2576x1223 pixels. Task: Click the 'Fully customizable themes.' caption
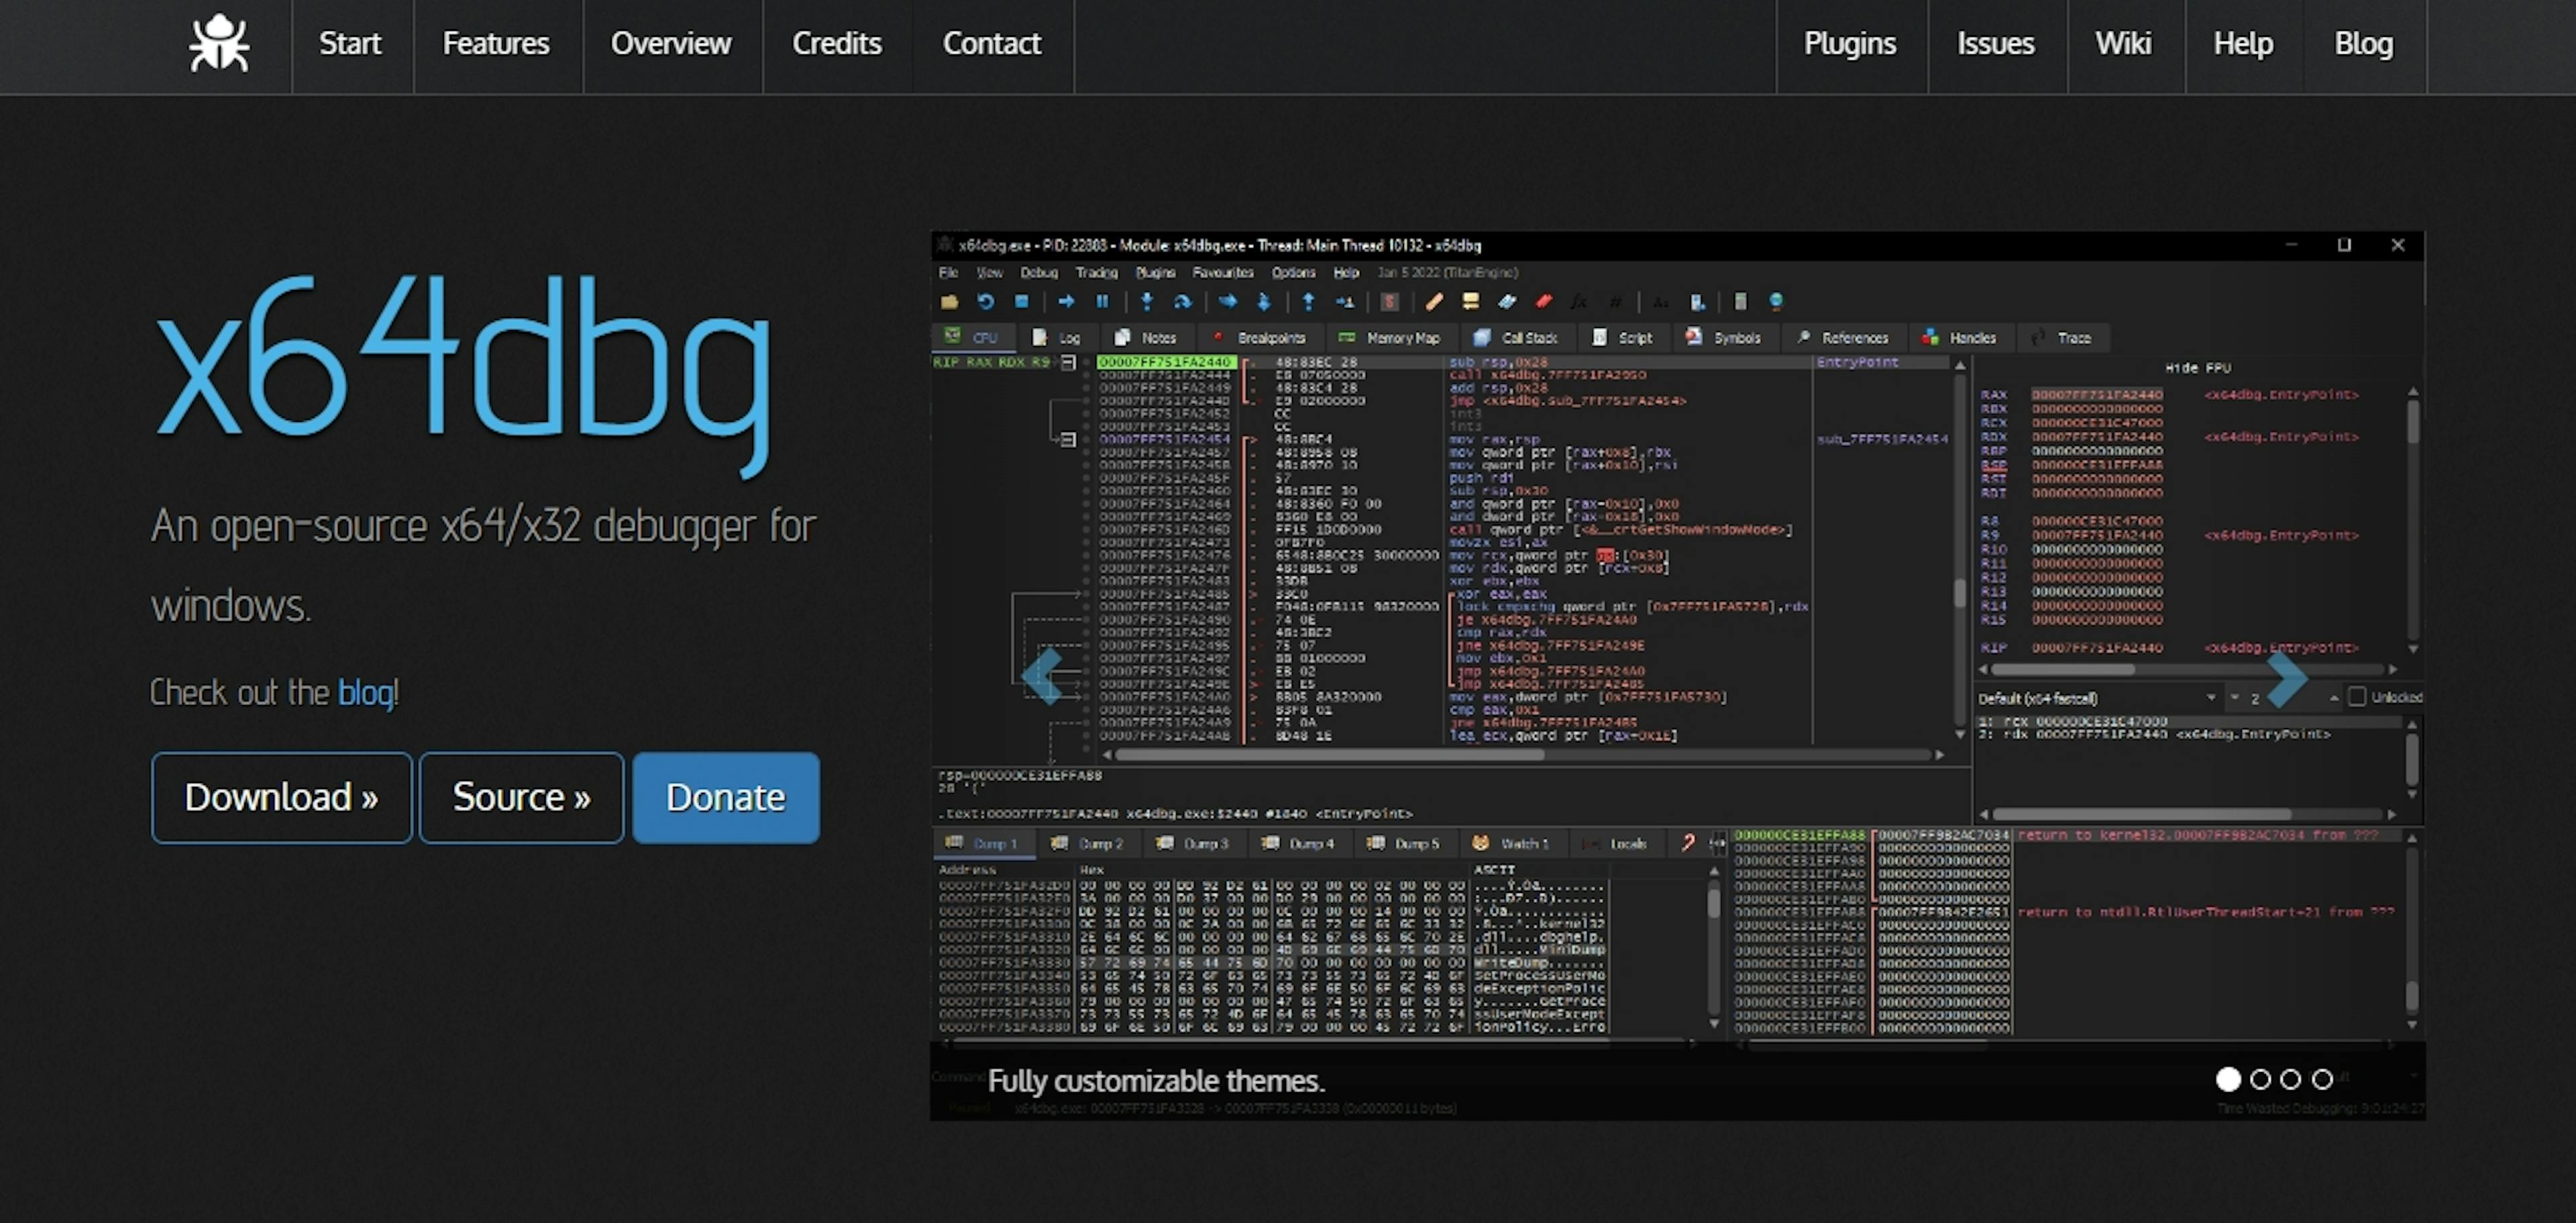pos(1156,1081)
